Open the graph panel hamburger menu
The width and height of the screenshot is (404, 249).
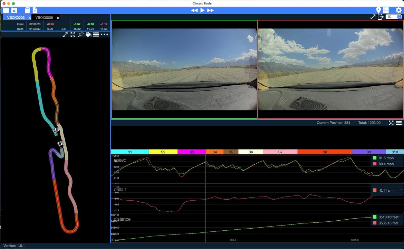(x=399, y=123)
